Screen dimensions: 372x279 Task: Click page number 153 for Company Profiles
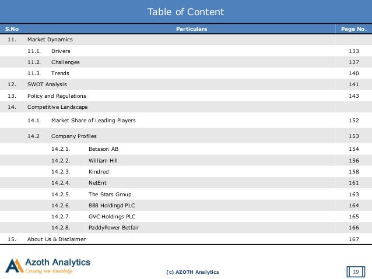[x=354, y=136]
